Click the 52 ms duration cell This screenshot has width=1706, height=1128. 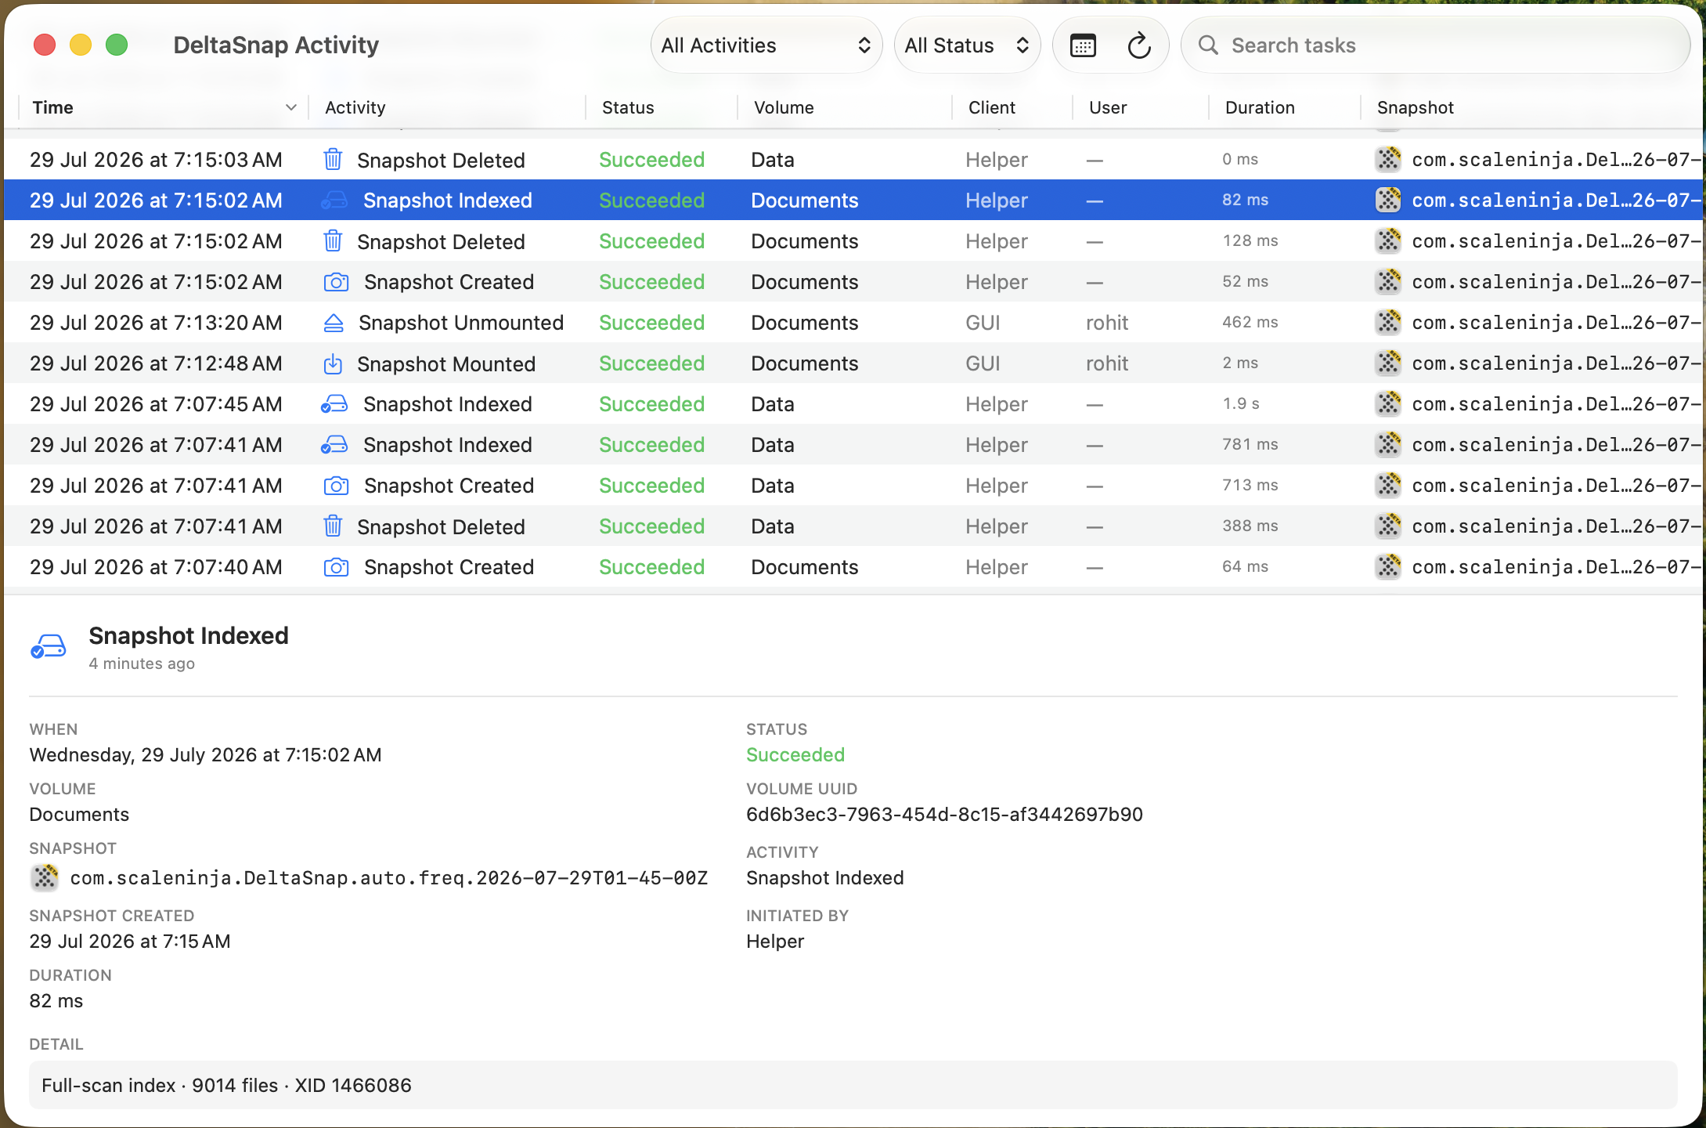[1246, 282]
